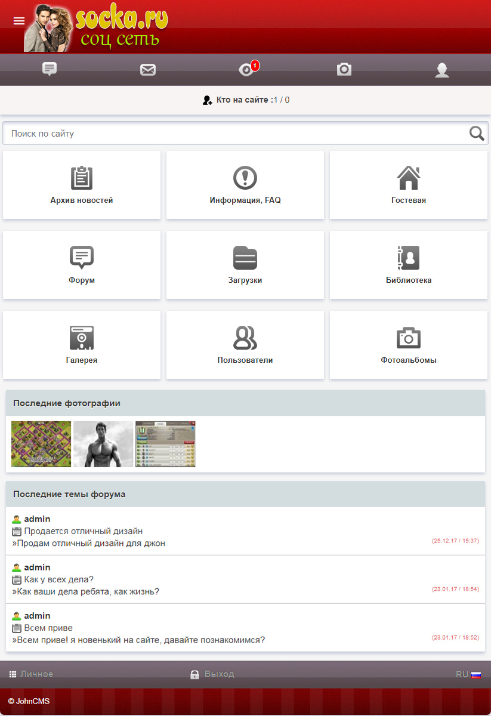
Task: Open 'Кто на сайте' online users link
Action: point(246,100)
